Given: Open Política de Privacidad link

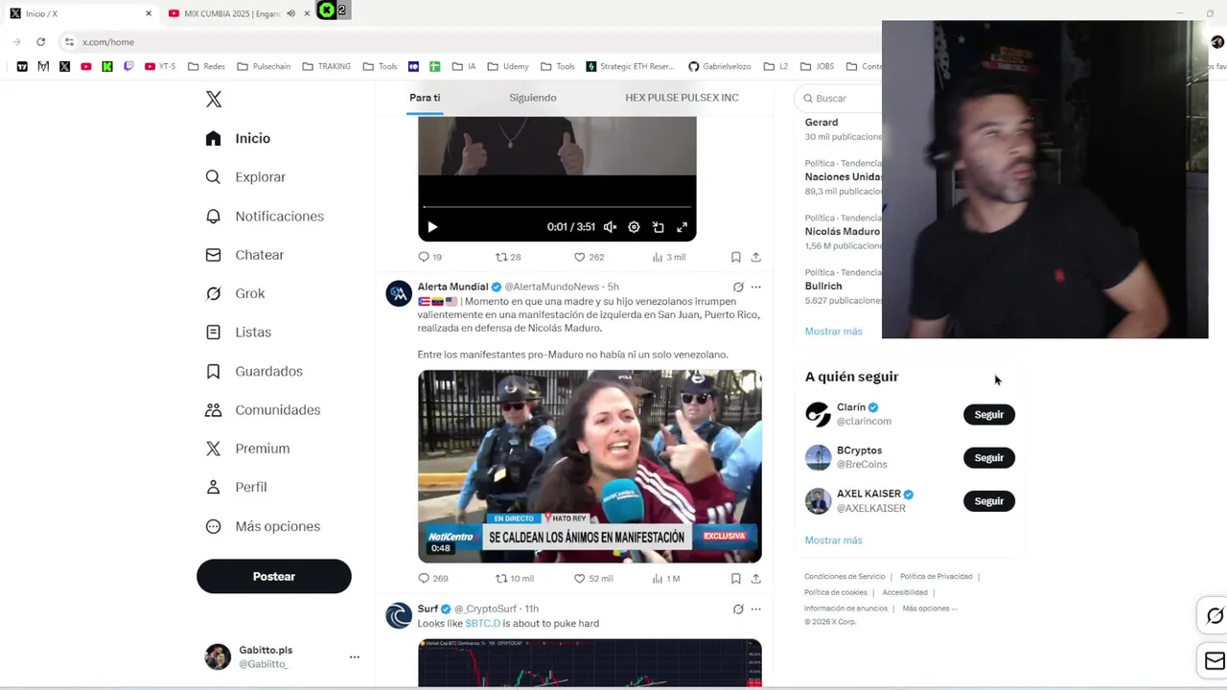Looking at the screenshot, I should [x=937, y=577].
